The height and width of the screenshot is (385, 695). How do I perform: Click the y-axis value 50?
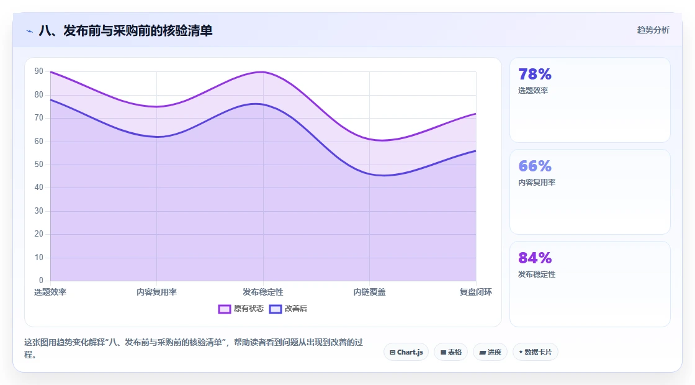(x=39, y=165)
